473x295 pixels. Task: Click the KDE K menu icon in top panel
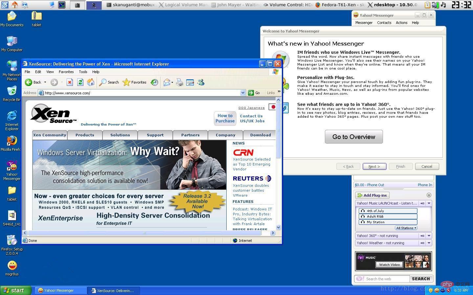(5, 5)
